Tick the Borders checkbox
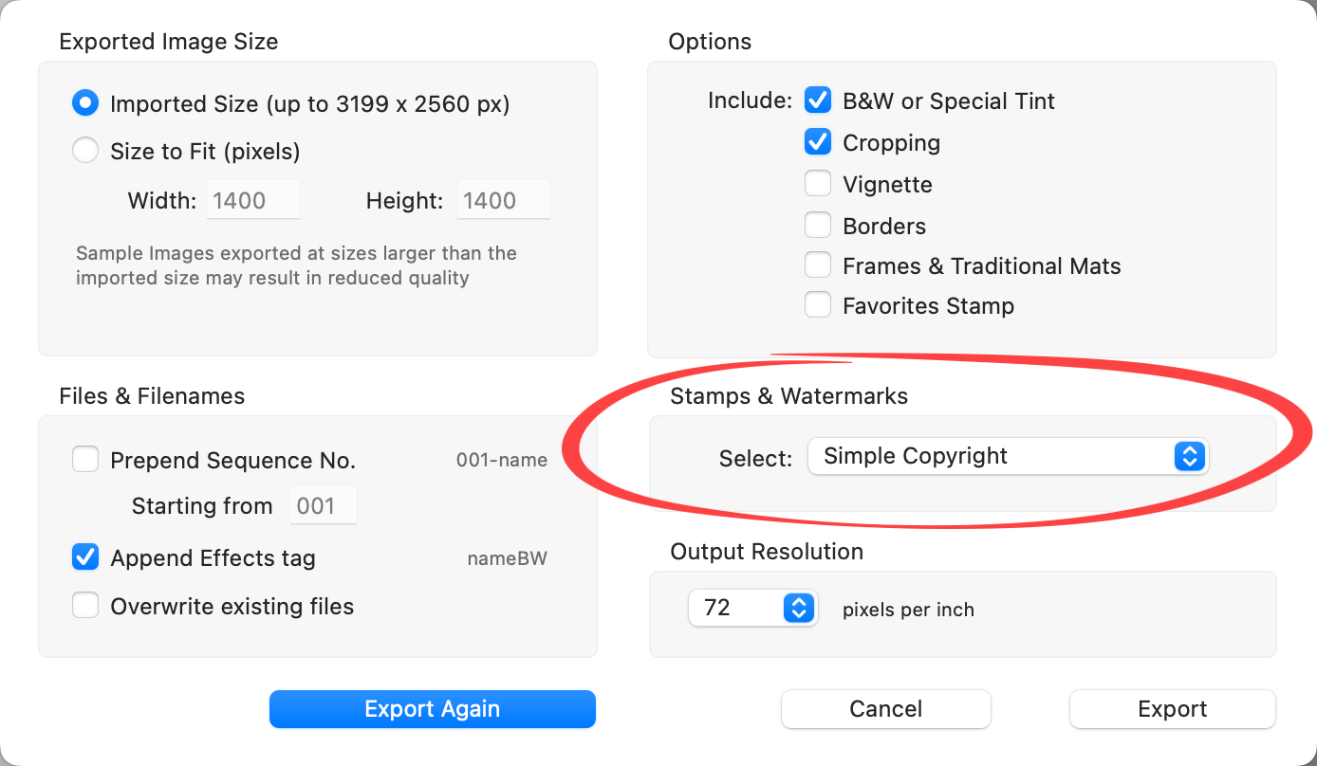Viewport: 1317px width, 766px height. click(818, 226)
